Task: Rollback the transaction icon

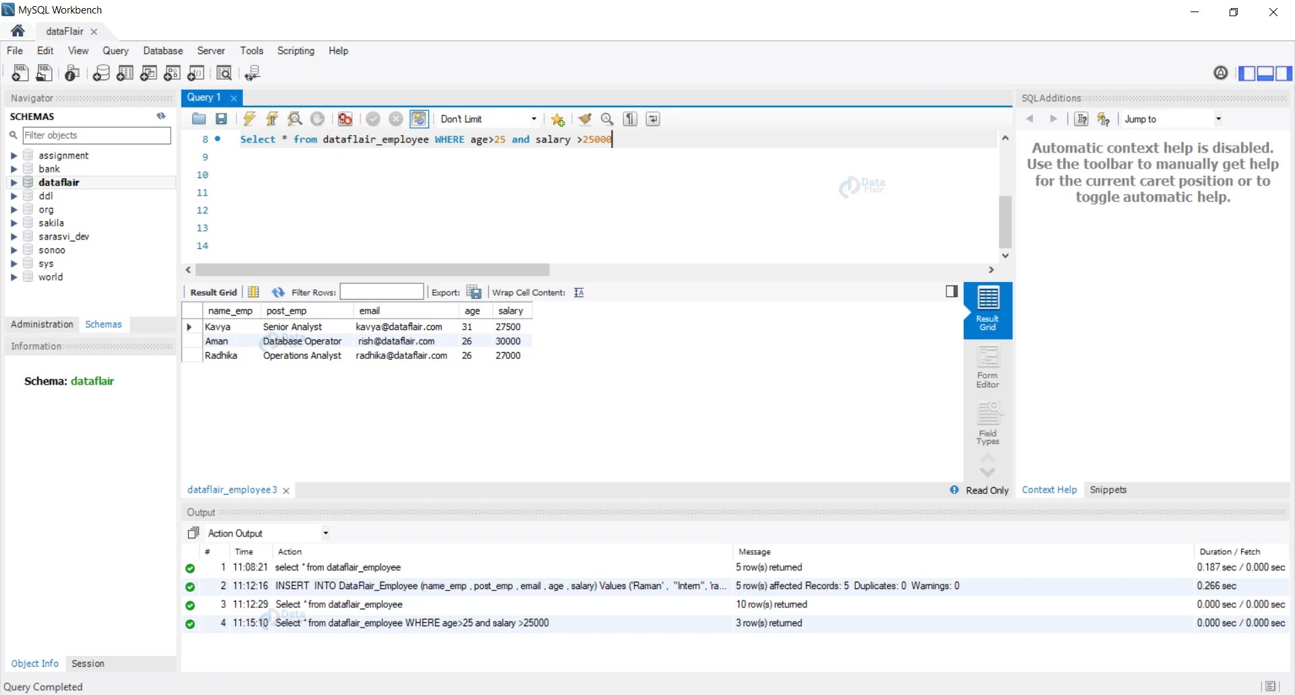Action: (x=396, y=119)
